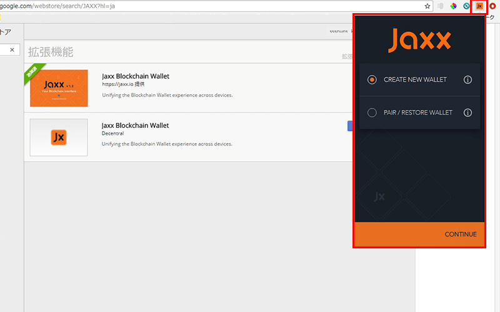
Task: Click the colorful pinwheel extension icon
Action: pos(454,6)
